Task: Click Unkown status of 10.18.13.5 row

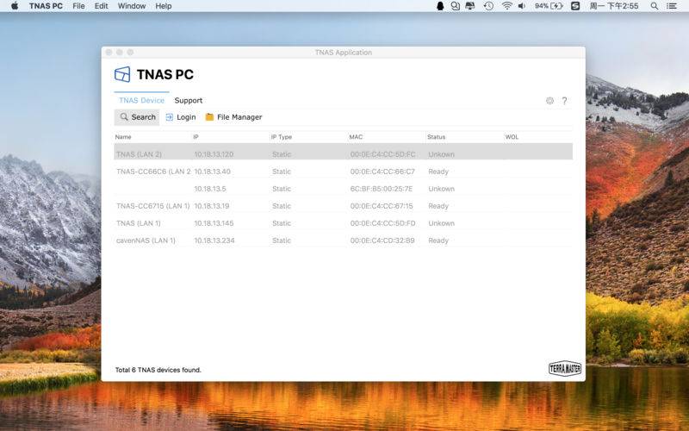Action: [x=441, y=189]
